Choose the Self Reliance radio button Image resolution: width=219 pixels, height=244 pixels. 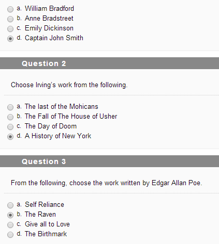10,205
